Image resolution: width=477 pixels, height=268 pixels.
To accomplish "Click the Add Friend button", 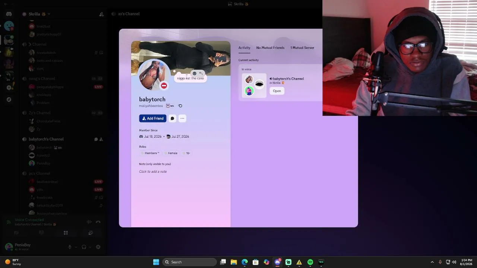I will [153, 118].
